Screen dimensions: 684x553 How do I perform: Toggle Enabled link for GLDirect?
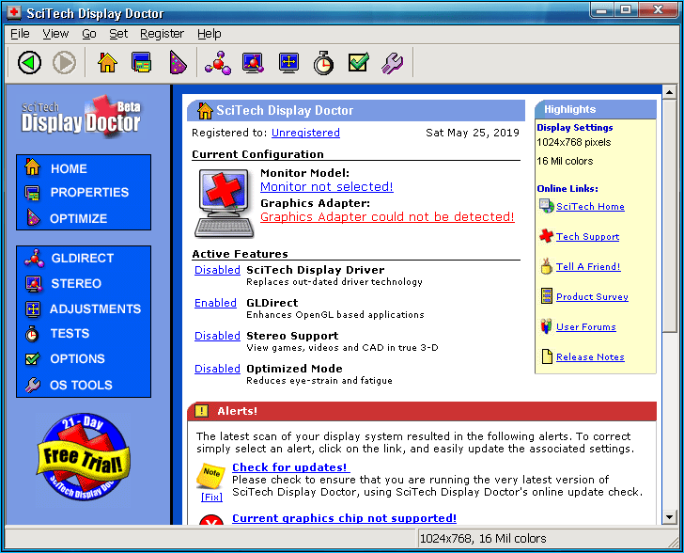(215, 303)
